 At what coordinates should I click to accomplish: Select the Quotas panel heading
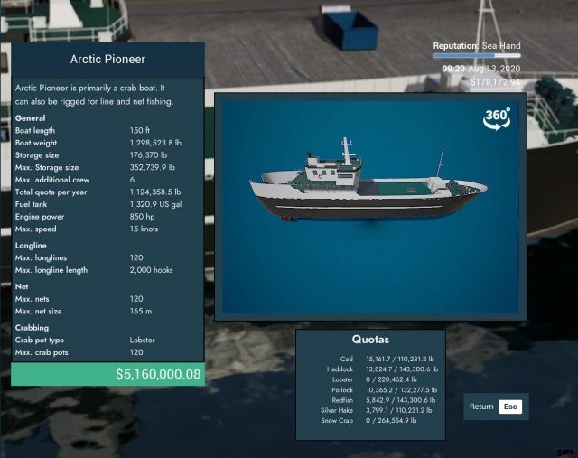[370, 340]
